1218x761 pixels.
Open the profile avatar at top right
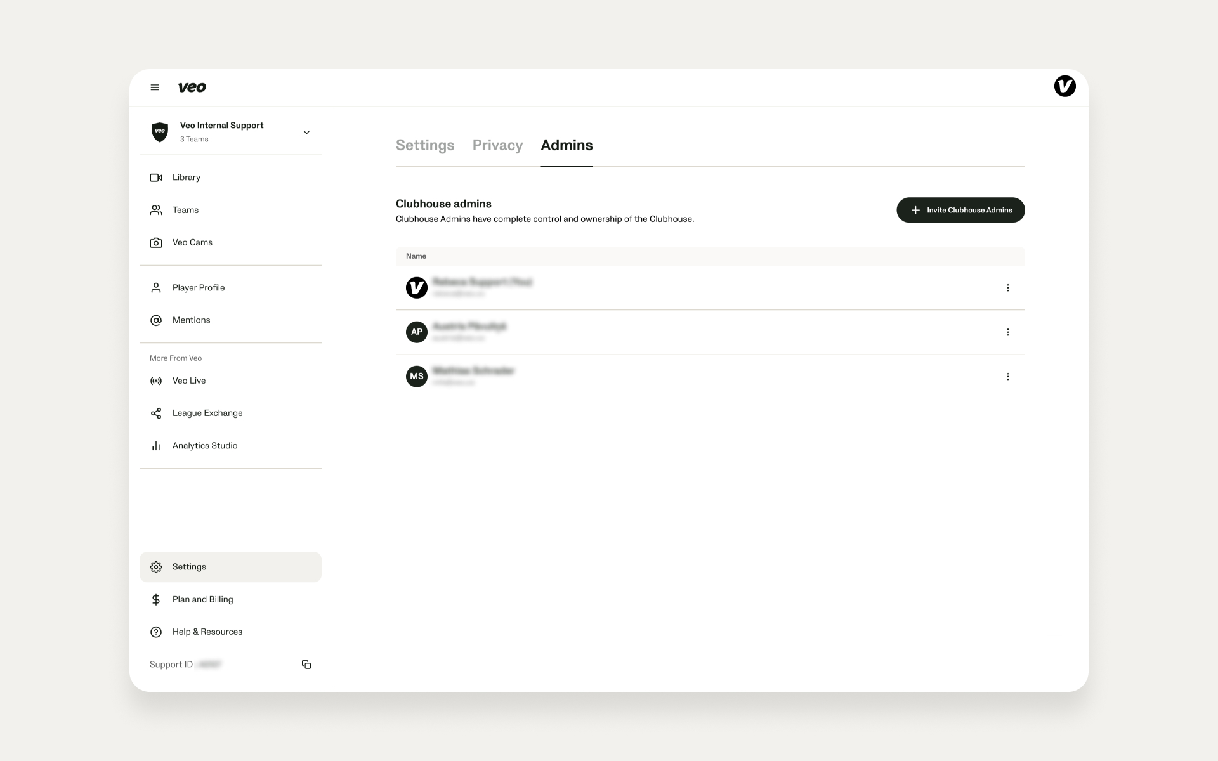[x=1064, y=86]
